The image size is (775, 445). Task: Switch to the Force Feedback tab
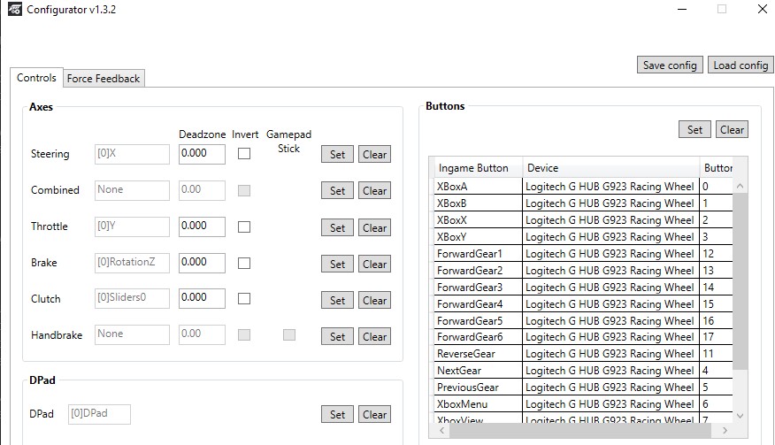pyautogui.click(x=104, y=78)
